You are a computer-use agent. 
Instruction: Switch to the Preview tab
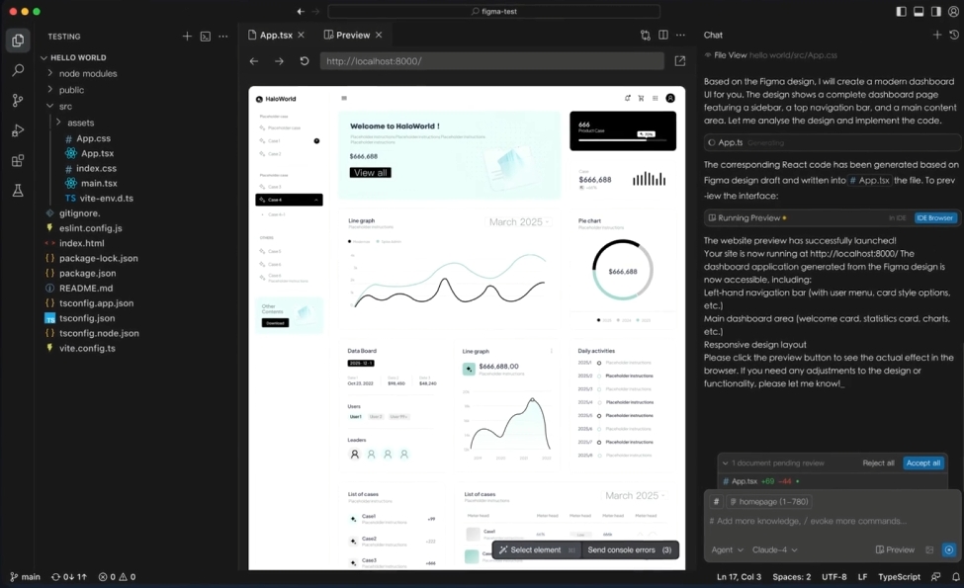coord(352,36)
